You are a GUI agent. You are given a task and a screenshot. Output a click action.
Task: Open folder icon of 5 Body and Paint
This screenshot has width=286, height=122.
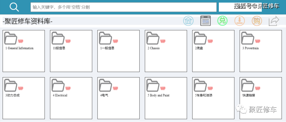(153, 85)
